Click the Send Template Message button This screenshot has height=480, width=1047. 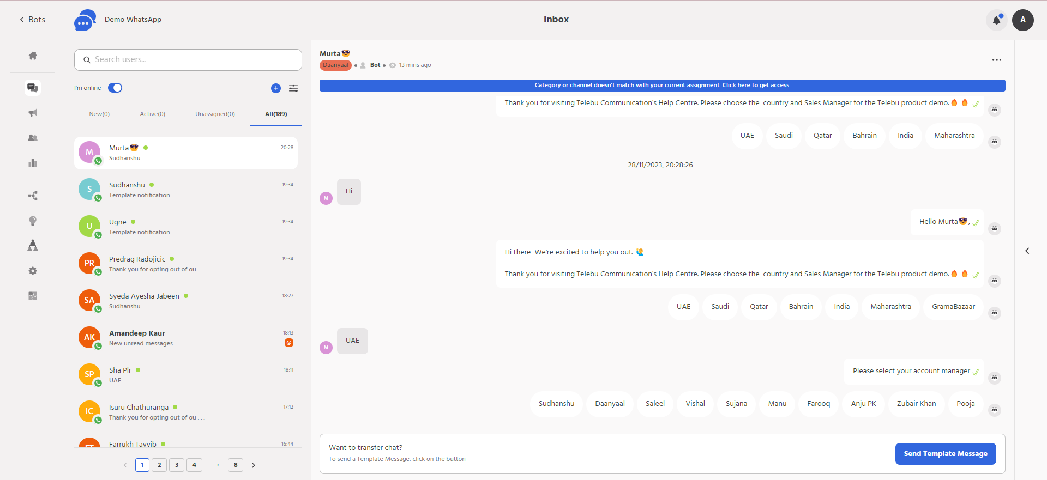click(x=946, y=454)
